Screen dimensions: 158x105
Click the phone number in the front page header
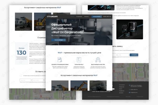click(107, 17)
